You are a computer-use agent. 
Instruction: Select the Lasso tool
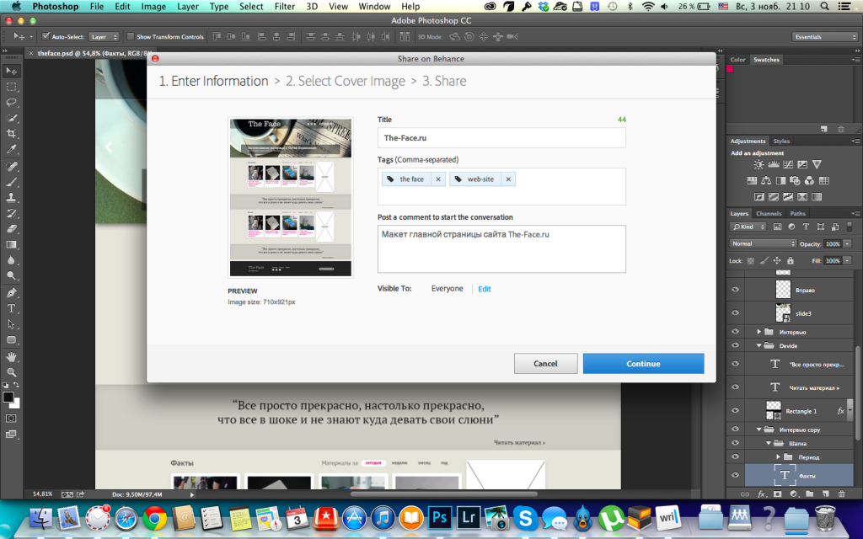(x=11, y=102)
